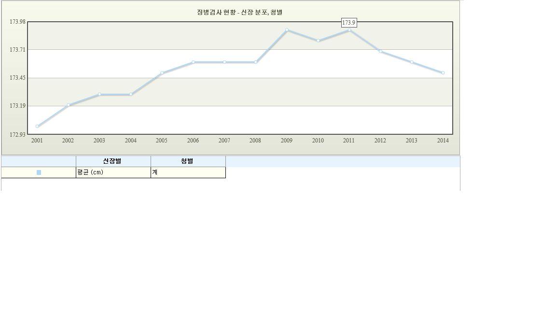Click the 2013 data point on the line

point(412,62)
